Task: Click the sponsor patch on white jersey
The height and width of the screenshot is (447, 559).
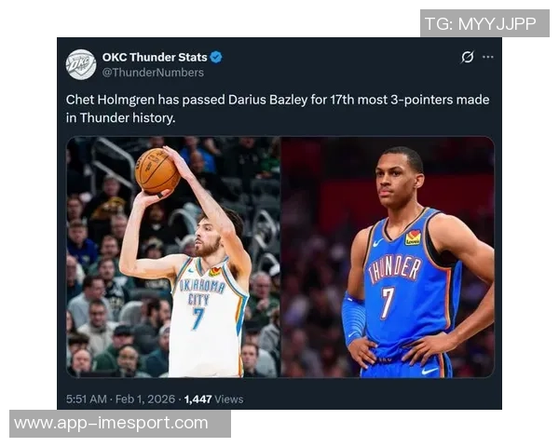Action: tap(215, 272)
